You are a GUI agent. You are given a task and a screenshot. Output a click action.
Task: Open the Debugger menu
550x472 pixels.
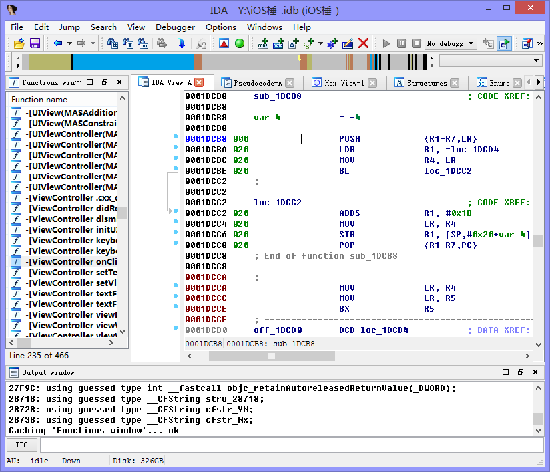(x=175, y=27)
